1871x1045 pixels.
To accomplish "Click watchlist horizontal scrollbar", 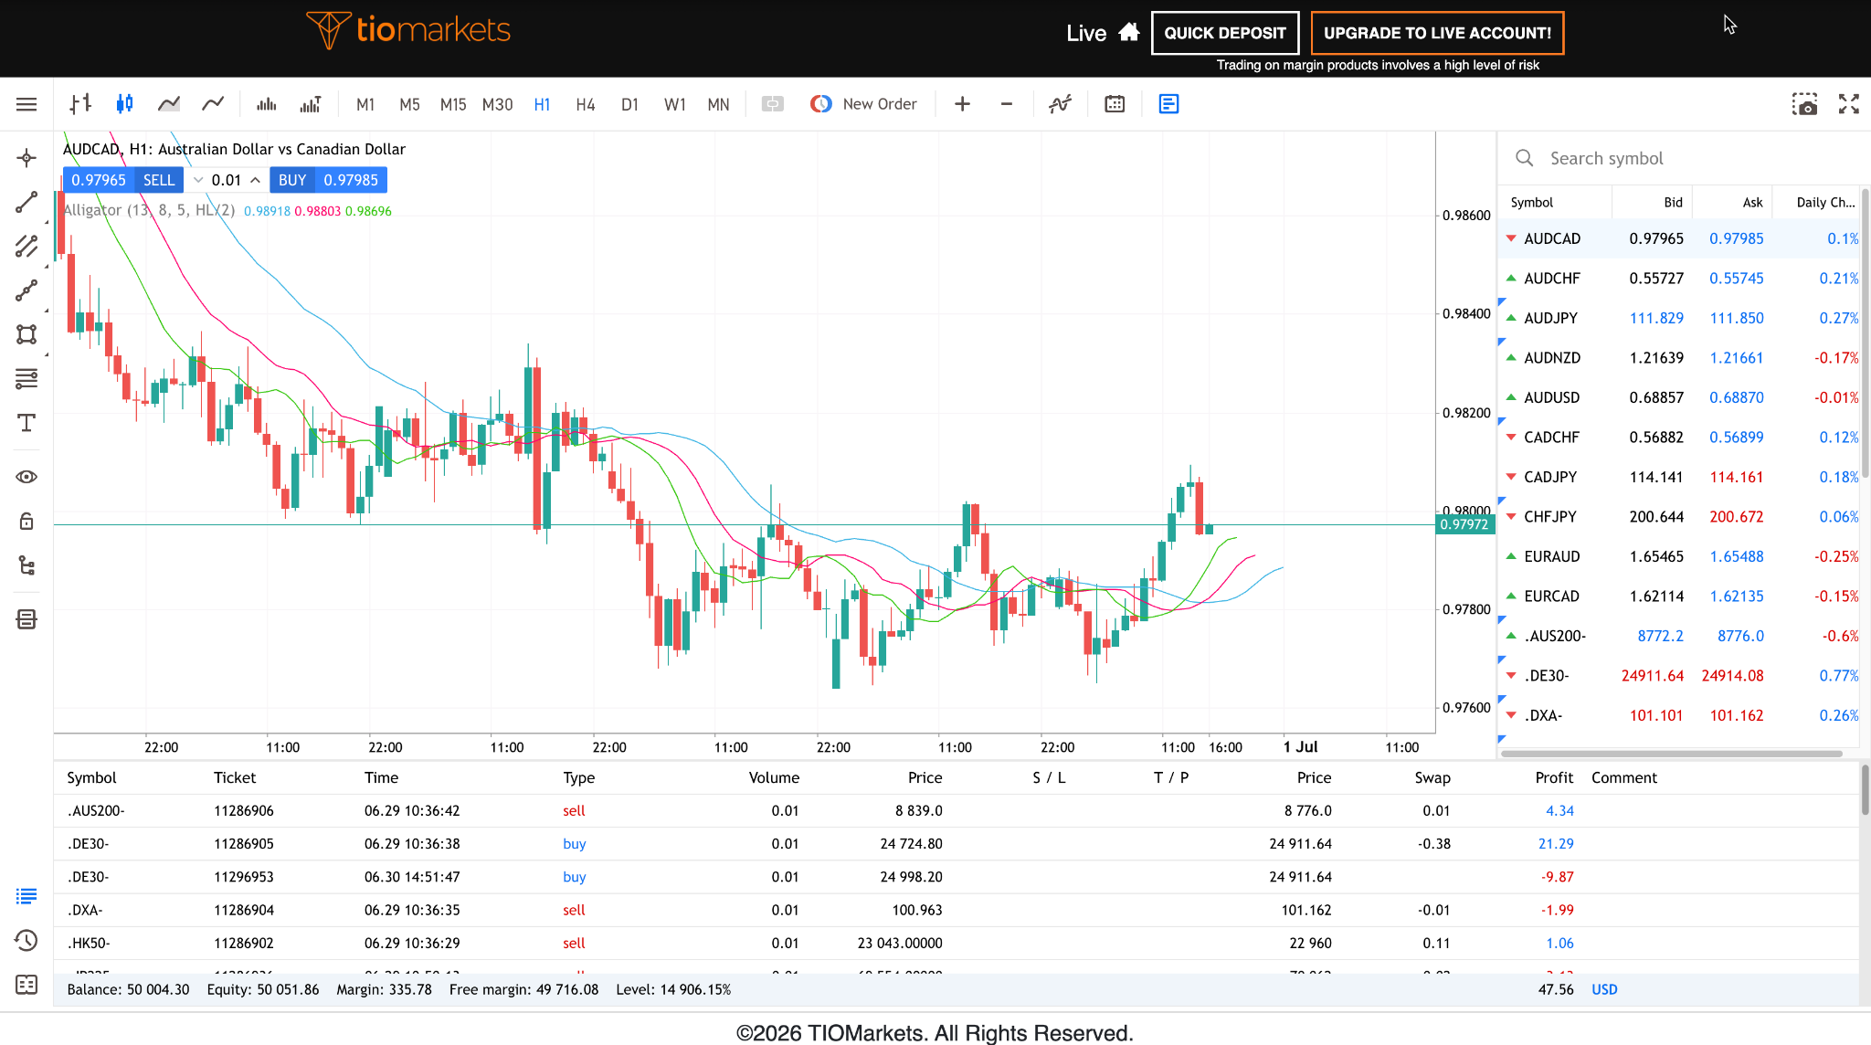I will [x=1671, y=754].
